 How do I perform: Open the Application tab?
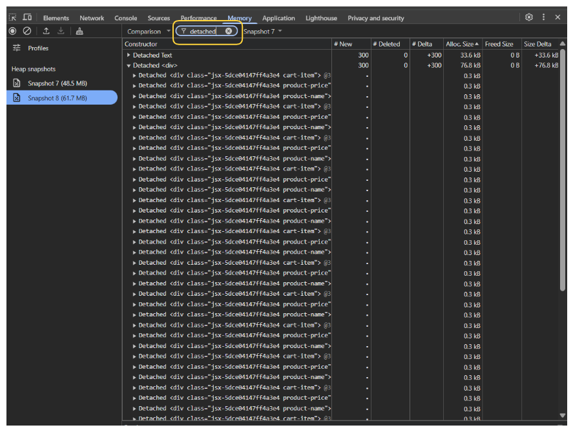pos(278,18)
